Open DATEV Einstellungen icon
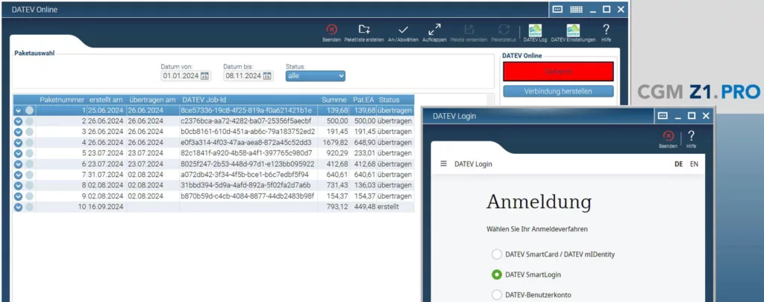 [573, 30]
